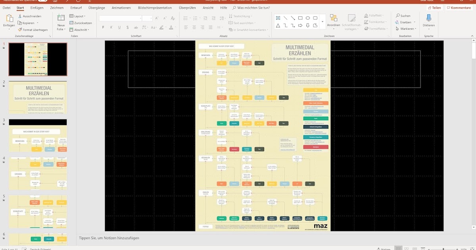Toggle underline formatting U
This screenshot has height=250, width=476.
click(x=119, y=27)
